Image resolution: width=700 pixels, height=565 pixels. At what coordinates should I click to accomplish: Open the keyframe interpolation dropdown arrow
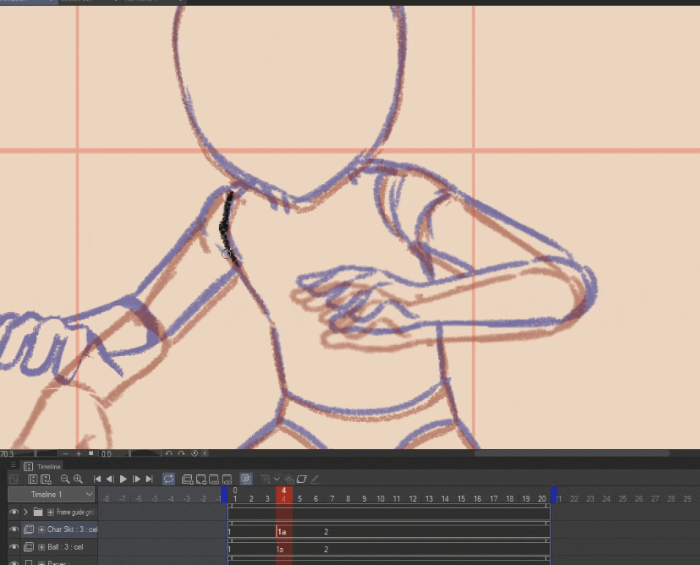tap(277, 479)
